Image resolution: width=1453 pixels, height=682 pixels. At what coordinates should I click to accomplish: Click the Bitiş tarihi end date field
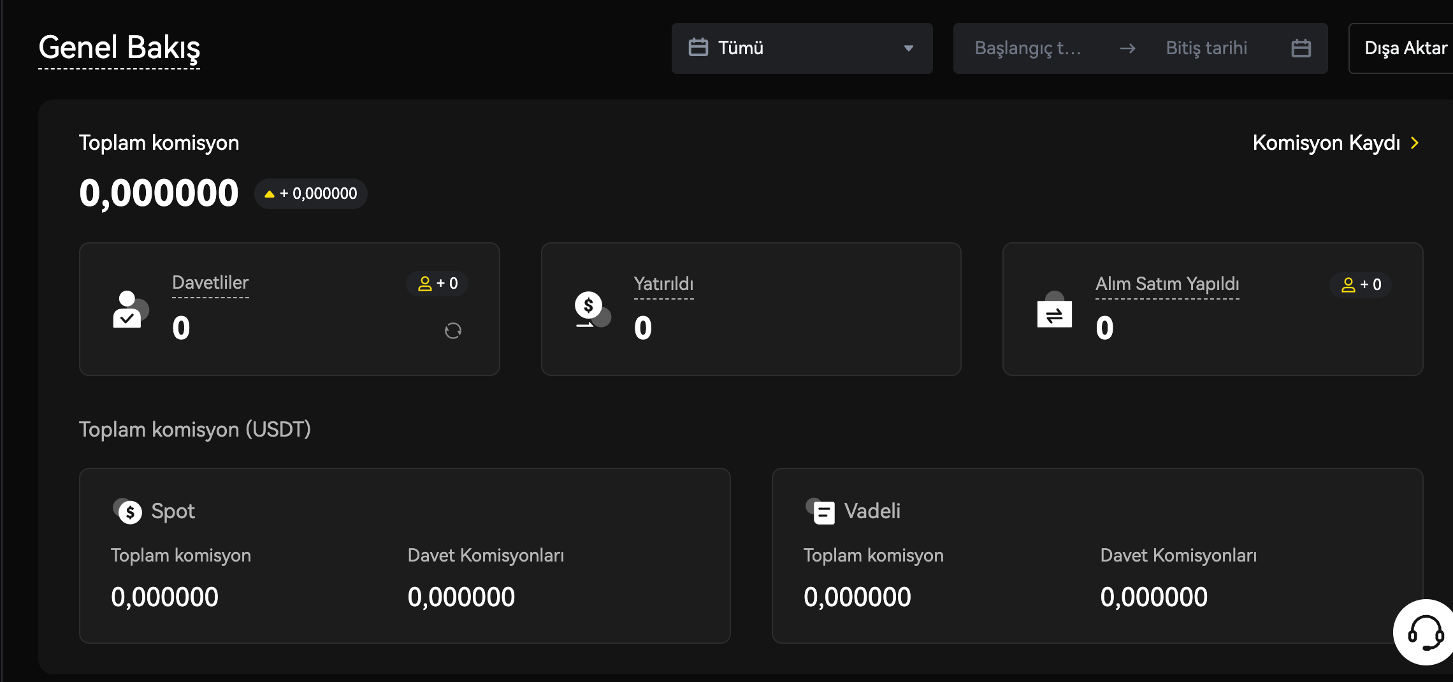pyautogui.click(x=1206, y=48)
